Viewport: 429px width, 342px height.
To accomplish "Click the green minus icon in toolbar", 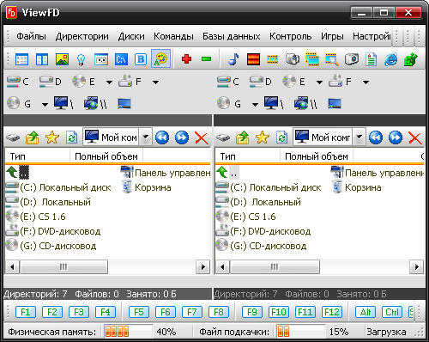I will tap(206, 59).
